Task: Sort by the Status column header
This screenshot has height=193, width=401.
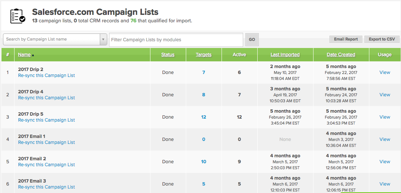Action: tap(168, 55)
